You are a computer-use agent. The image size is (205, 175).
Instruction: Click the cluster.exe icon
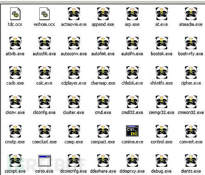click(x=74, y=101)
